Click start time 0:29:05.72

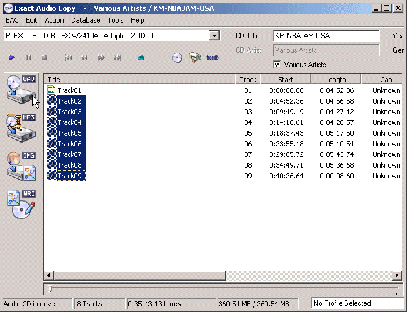[x=286, y=154]
